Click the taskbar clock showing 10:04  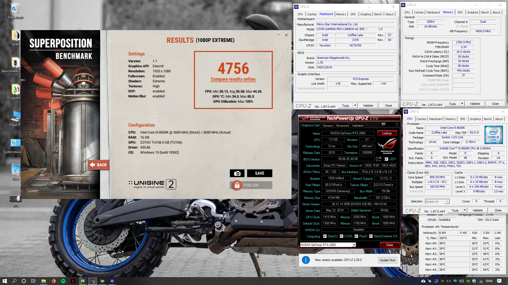(x=489, y=281)
